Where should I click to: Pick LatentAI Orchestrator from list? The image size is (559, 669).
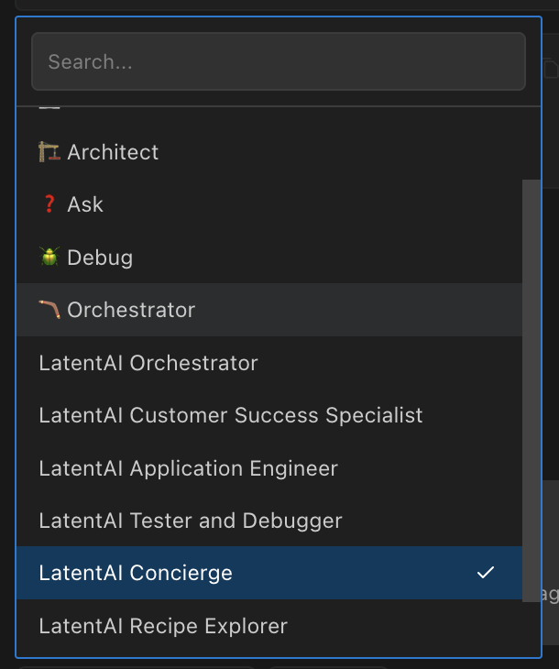[269, 363]
